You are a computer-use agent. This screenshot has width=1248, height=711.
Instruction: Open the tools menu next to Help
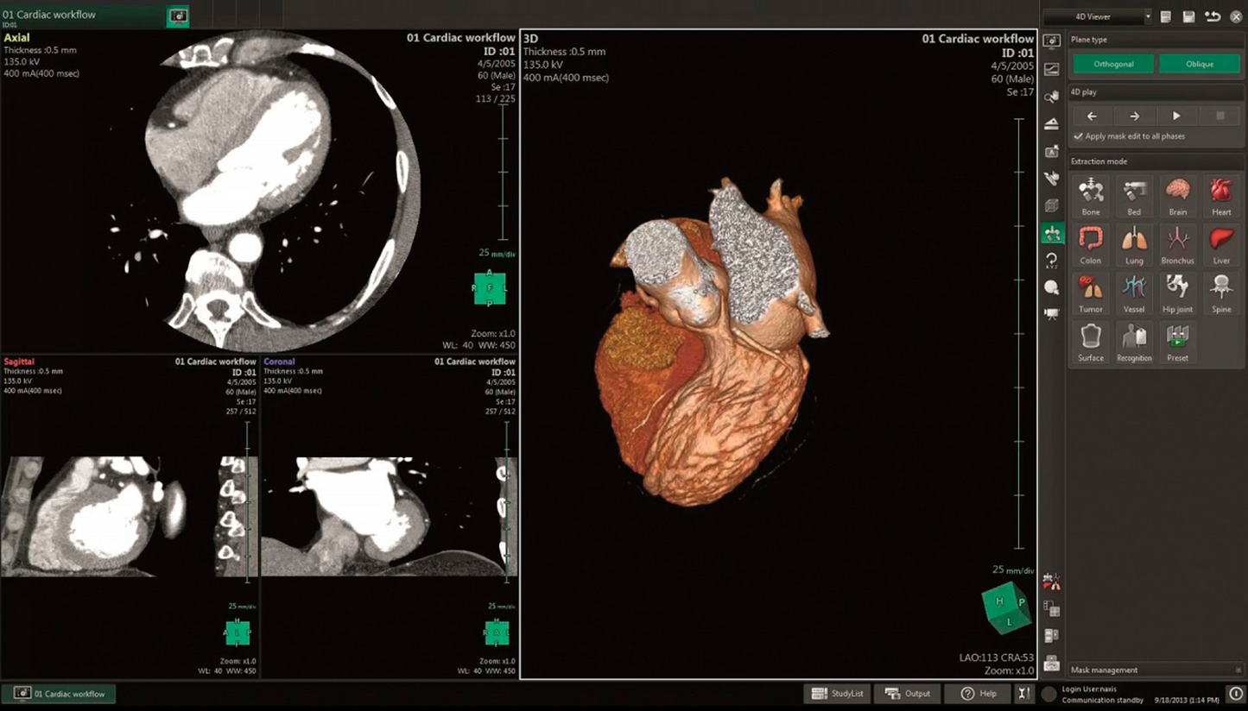coord(1023,694)
